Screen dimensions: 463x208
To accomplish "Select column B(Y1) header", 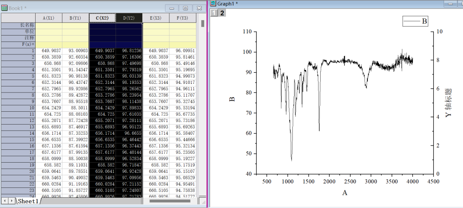I will 75,18.
